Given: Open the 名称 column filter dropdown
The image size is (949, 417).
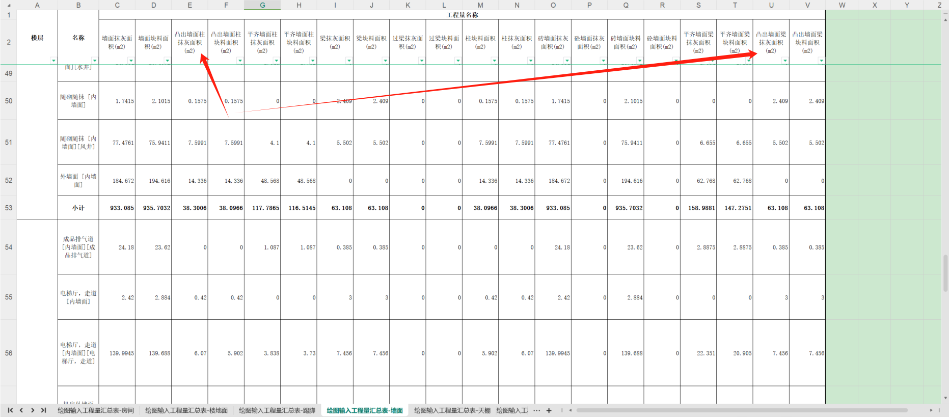Looking at the screenshot, I should (95, 61).
